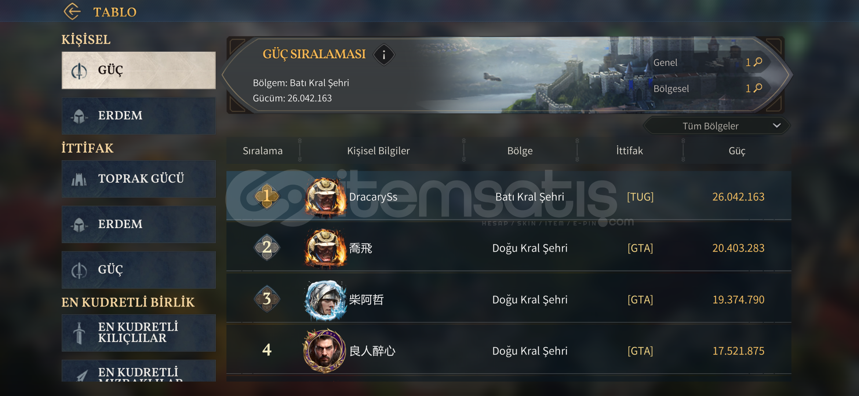The height and width of the screenshot is (396, 859).
Task: Click the [TUG] alliance tag link
Action: point(640,197)
